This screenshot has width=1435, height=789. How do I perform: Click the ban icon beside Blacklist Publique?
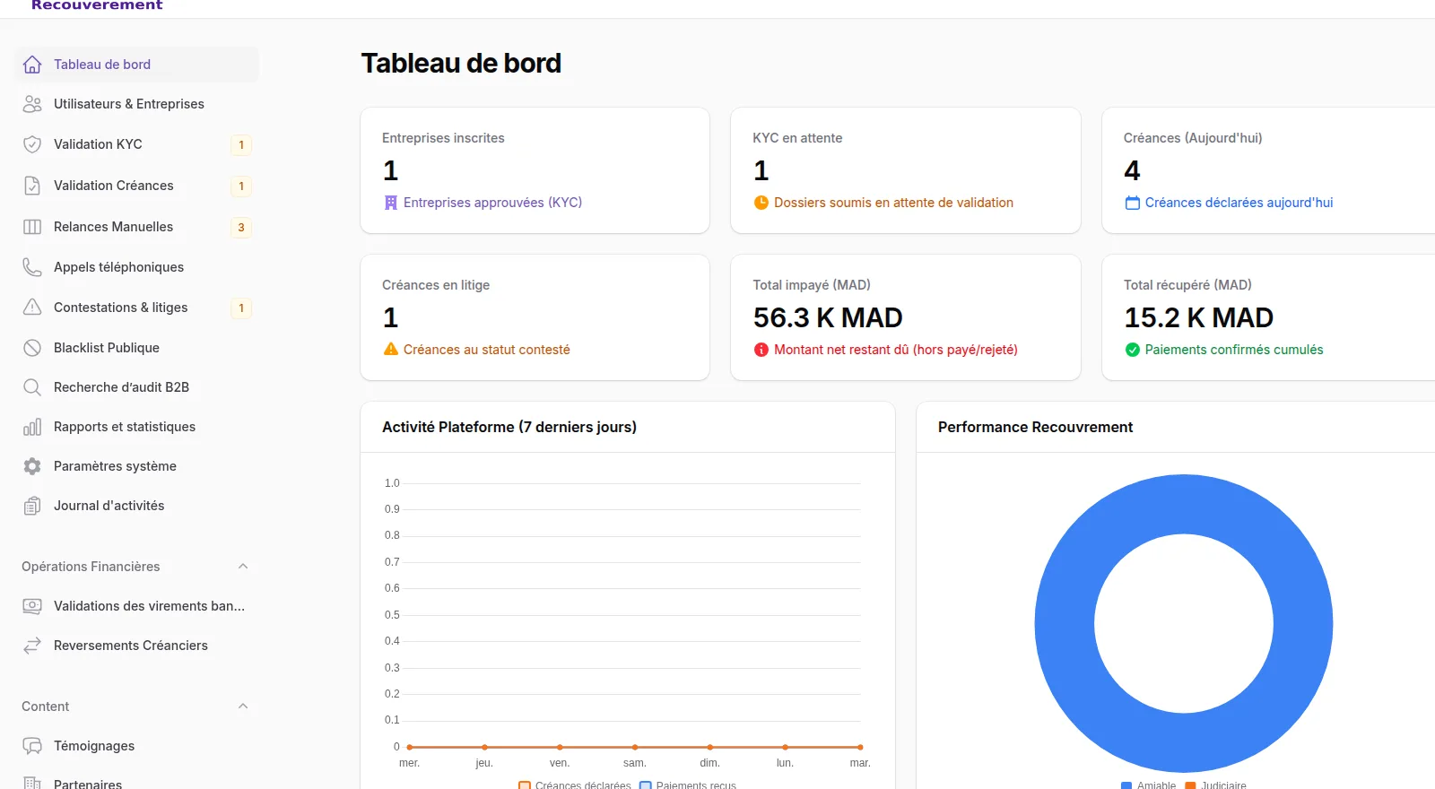click(32, 348)
